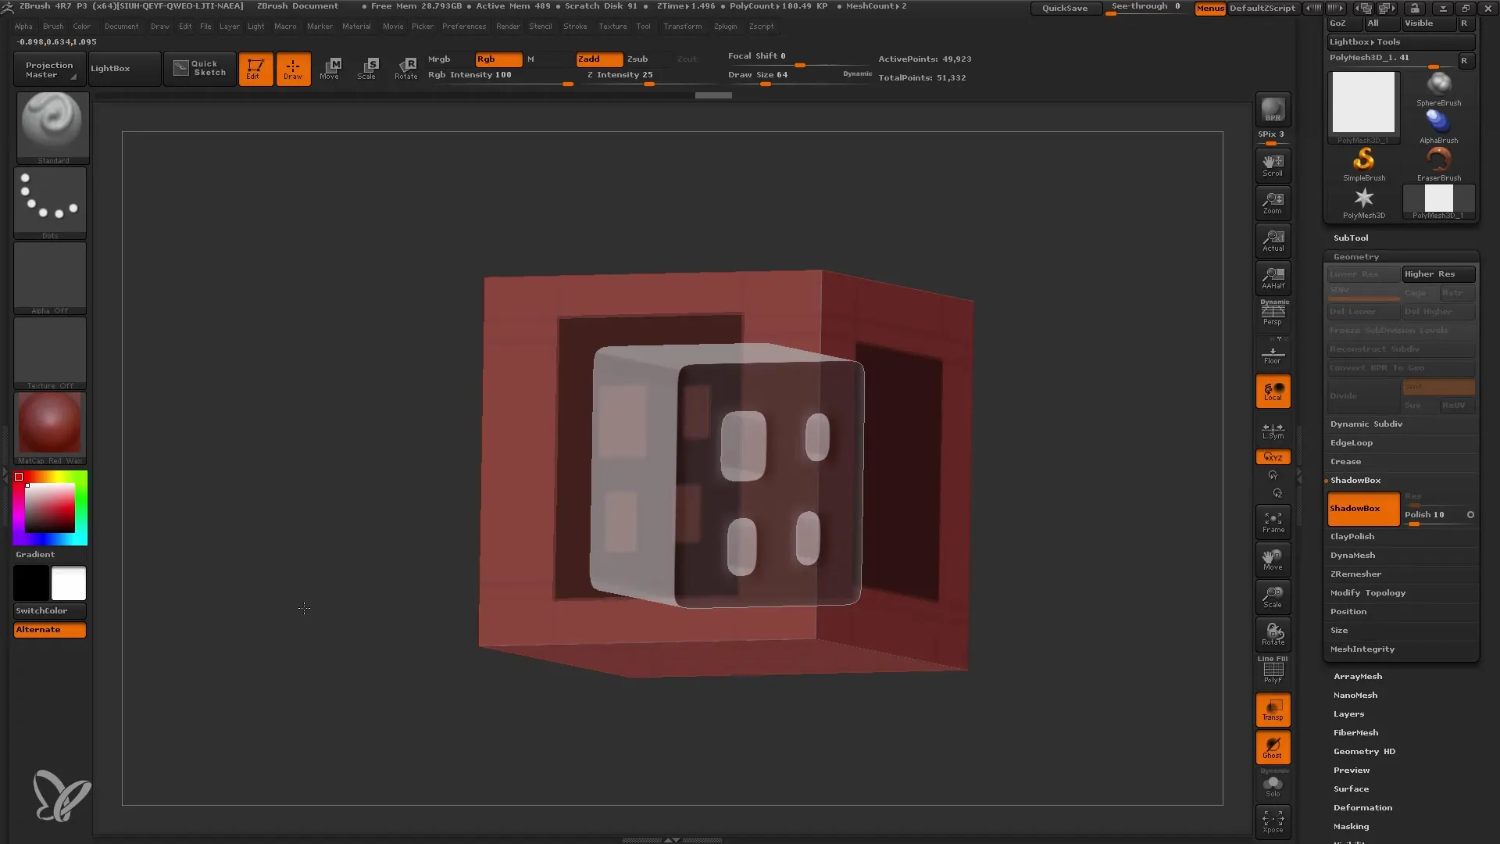Open the Zplugin menu
This screenshot has height=844, width=1500.
pos(725,26)
